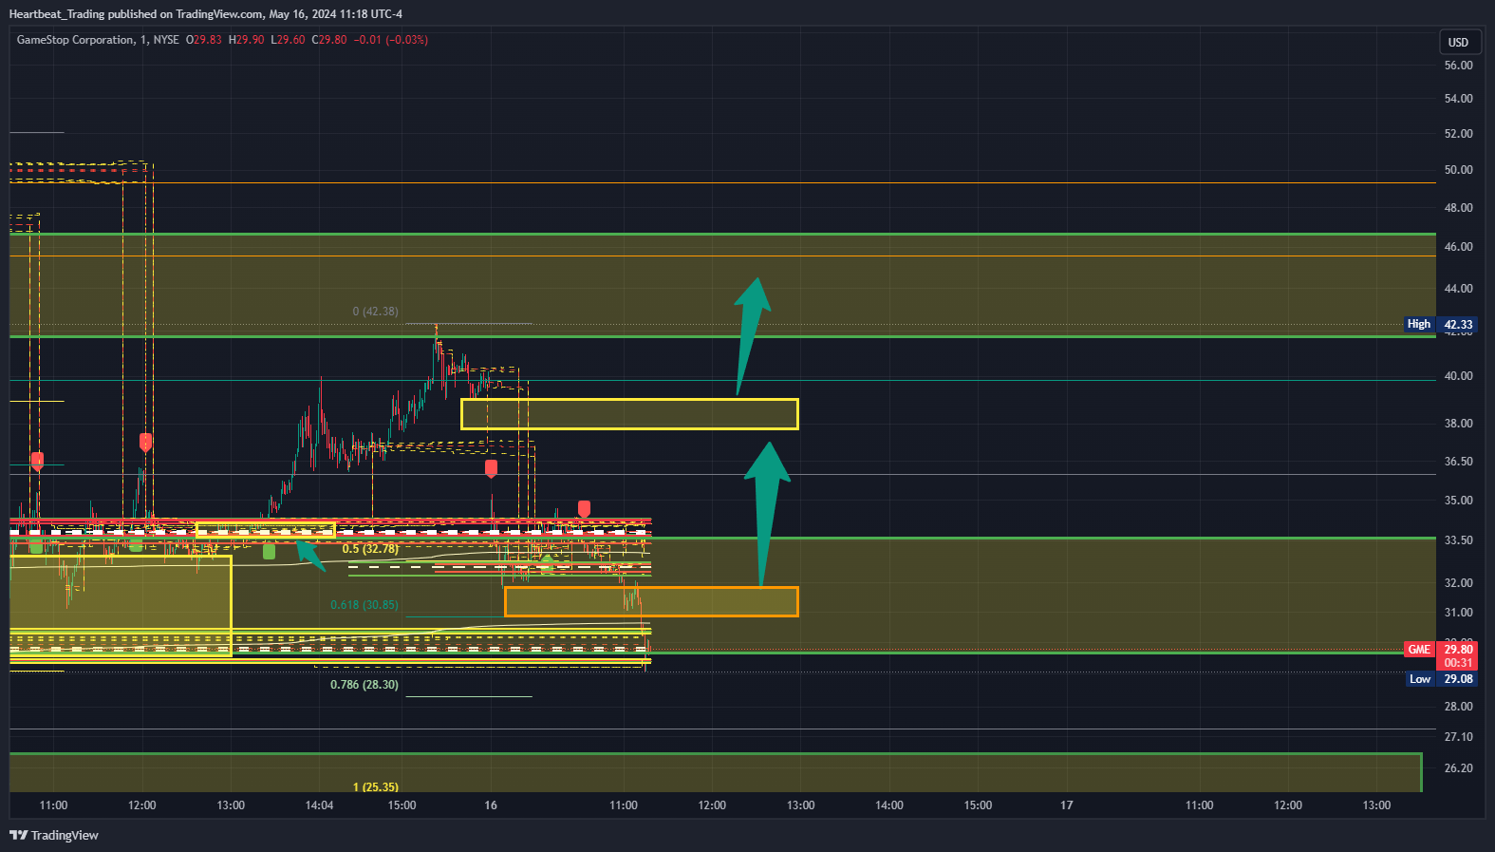Click the 27.10 price axis label

click(1458, 737)
